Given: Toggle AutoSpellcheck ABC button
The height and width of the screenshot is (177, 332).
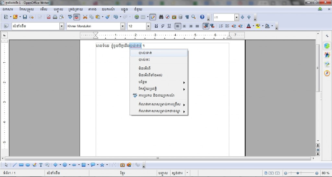Looking at the screenshot, I should coord(77,17).
